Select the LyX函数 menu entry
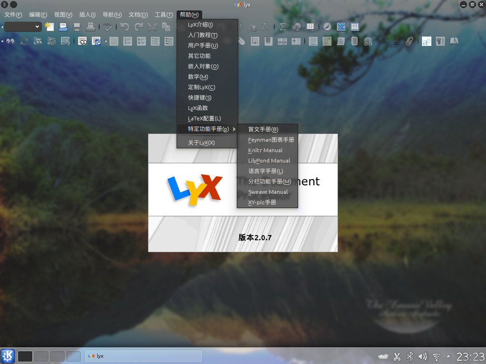 (207, 108)
